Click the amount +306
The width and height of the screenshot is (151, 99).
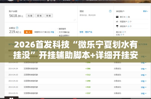(88, 68)
